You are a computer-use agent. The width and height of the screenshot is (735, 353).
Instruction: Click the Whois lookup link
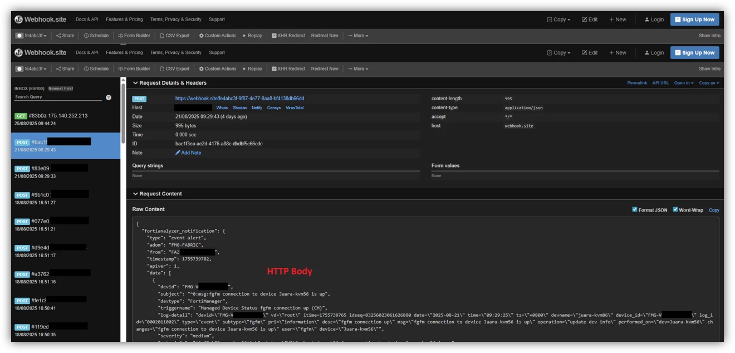tap(222, 108)
